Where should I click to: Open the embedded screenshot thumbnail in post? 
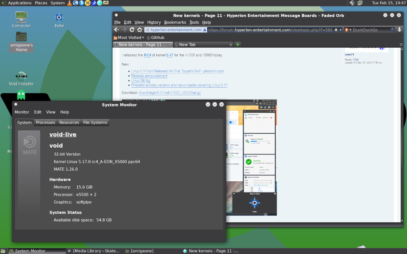251,157
